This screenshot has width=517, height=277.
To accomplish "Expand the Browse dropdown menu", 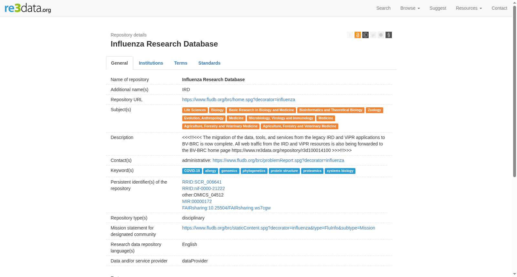I will (x=410, y=8).
